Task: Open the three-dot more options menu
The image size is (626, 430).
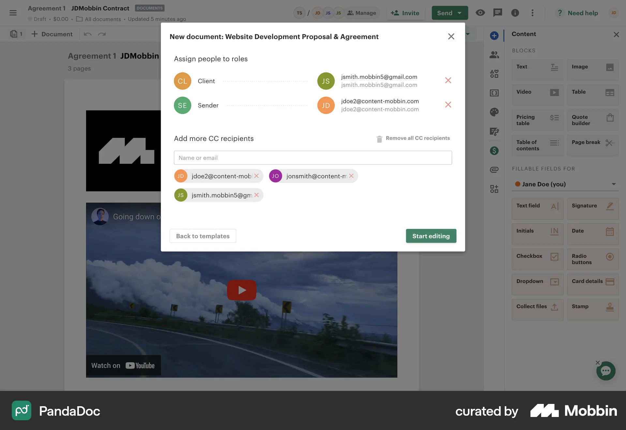Action: (x=533, y=13)
